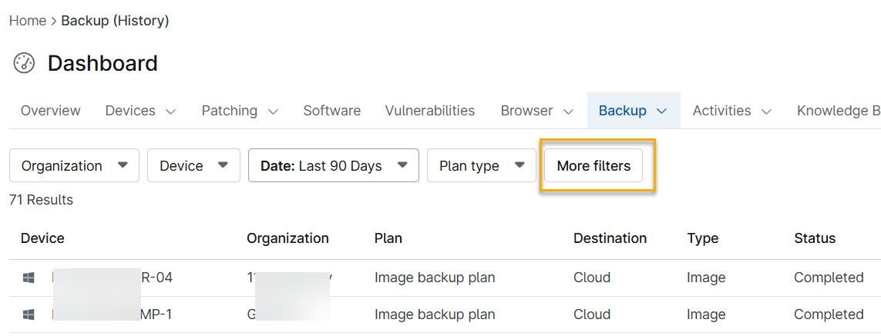Open the Browser tab menu
The height and width of the screenshot is (336, 881).
pos(537,111)
